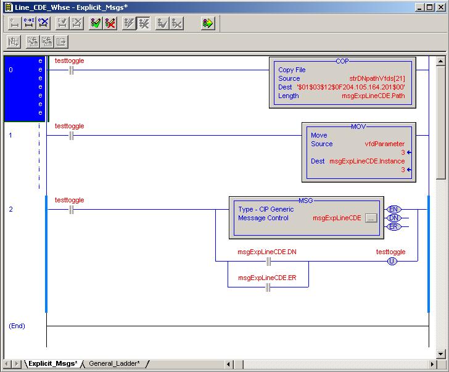Select testtoggle contact on rung 1
The height and width of the screenshot is (372, 449).
(x=72, y=136)
